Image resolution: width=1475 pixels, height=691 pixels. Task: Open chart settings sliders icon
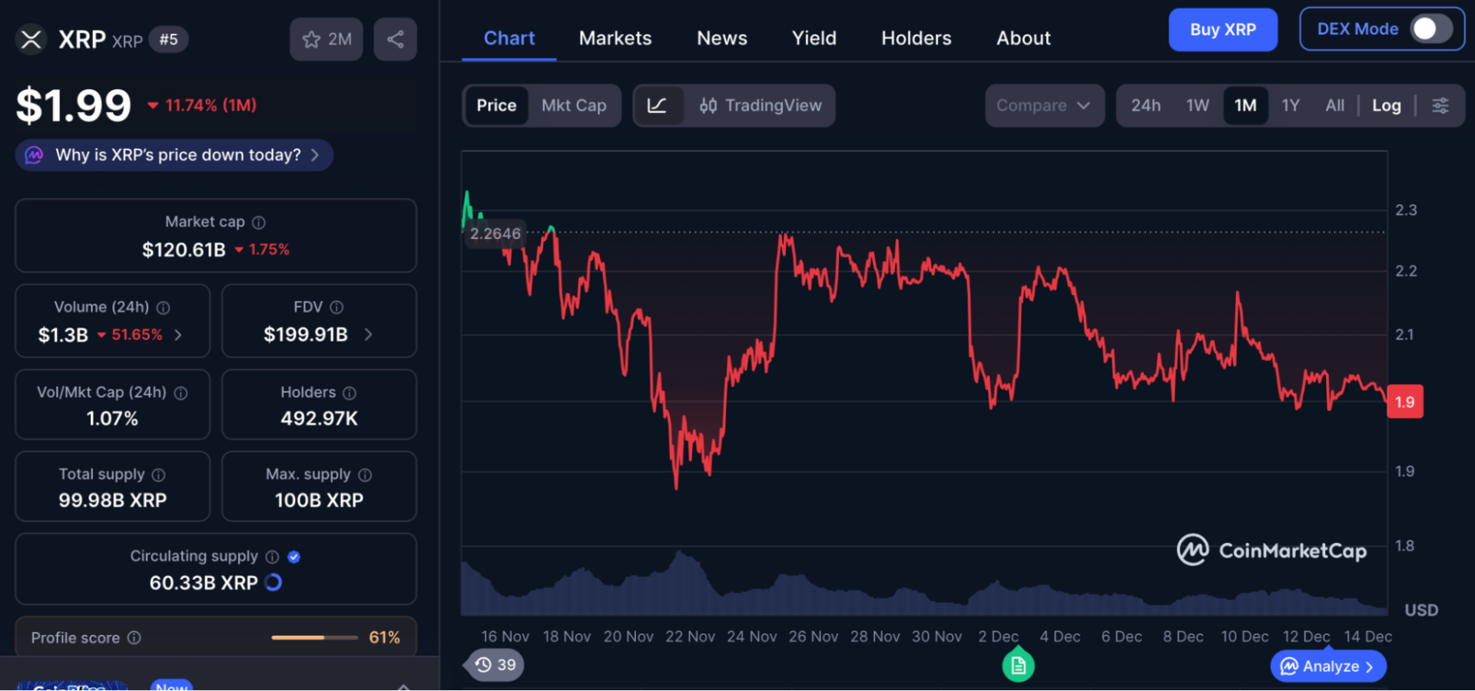pyautogui.click(x=1442, y=105)
